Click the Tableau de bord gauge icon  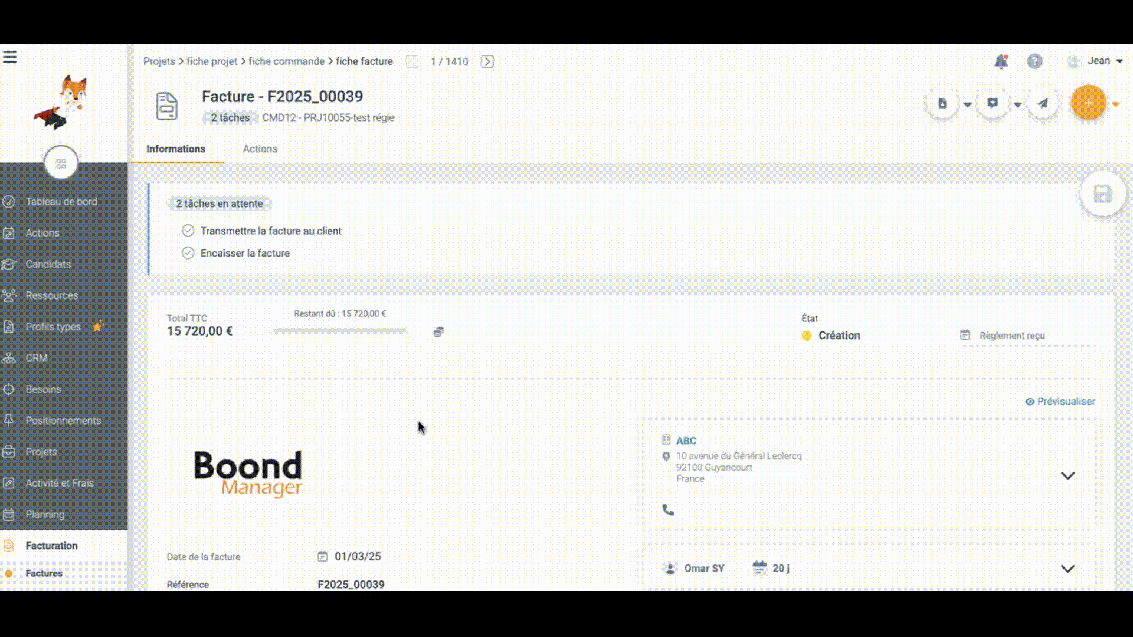(8, 202)
